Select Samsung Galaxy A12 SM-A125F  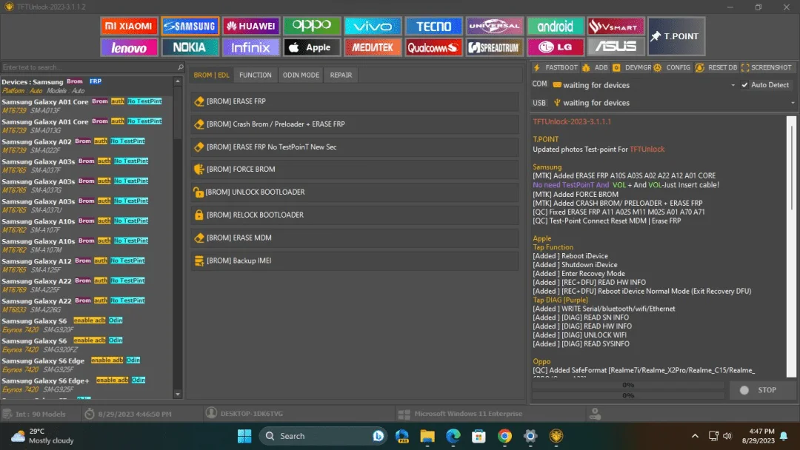click(x=87, y=265)
